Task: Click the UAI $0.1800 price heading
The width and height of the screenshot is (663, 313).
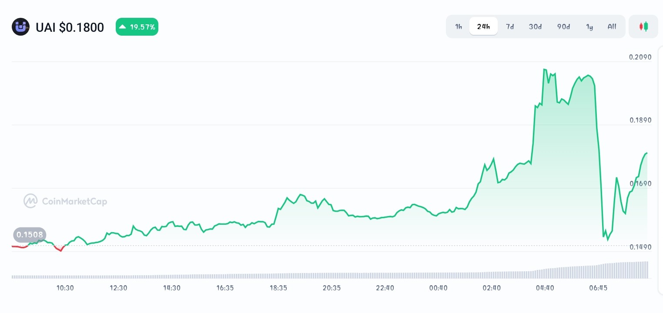Action: (x=70, y=27)
